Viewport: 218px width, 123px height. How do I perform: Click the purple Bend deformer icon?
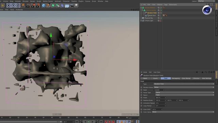click(62, 5)
